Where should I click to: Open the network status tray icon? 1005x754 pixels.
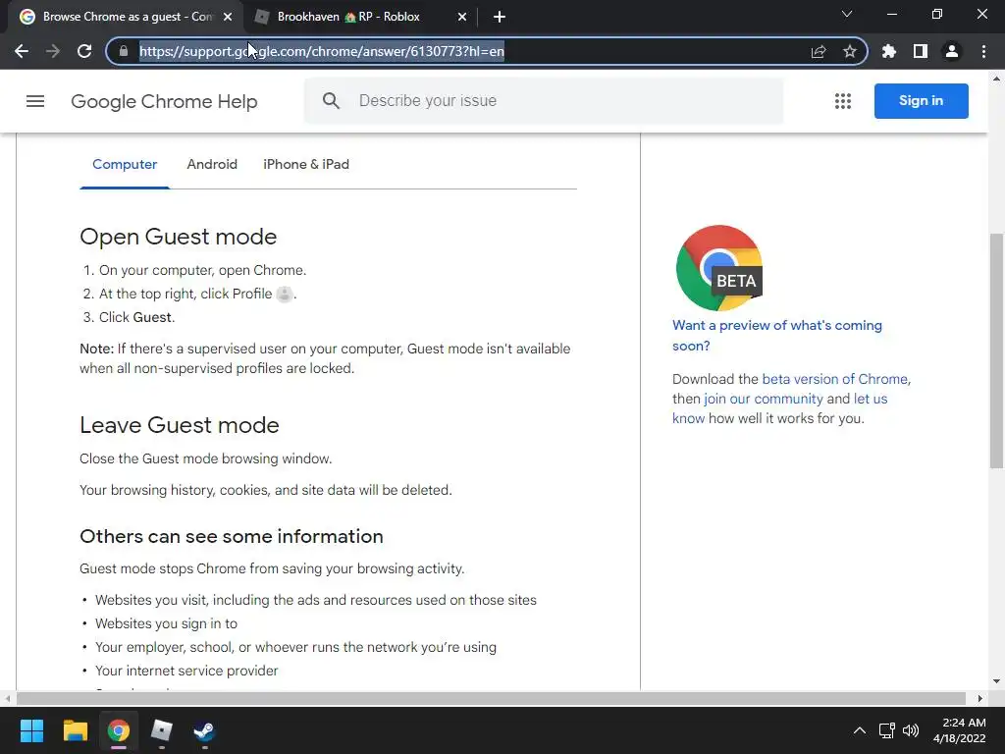coord(887,730)
